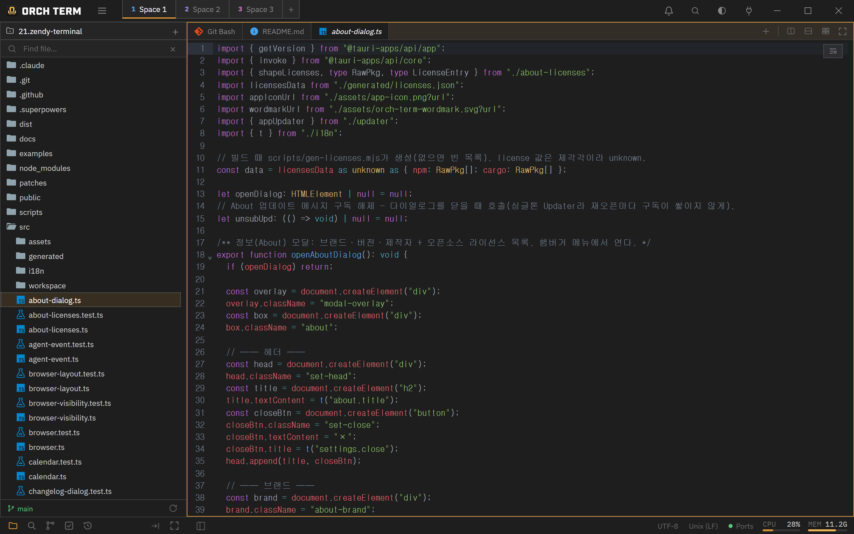Open the README.md tab
854x534 pixels.
pyautogui.click(x=277, y=31)
